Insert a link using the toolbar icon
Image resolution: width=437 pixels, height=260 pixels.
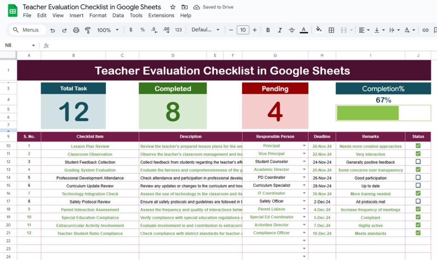[x=425, y=30]
